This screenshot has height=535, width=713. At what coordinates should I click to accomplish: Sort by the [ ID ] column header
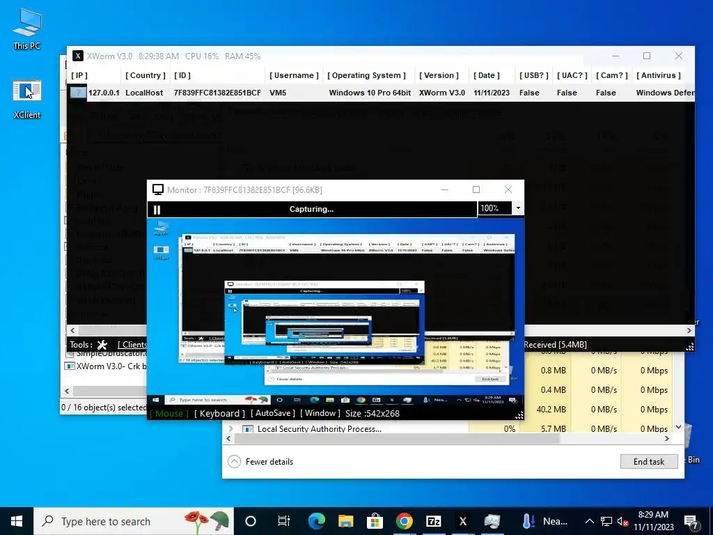coord(182,75)
